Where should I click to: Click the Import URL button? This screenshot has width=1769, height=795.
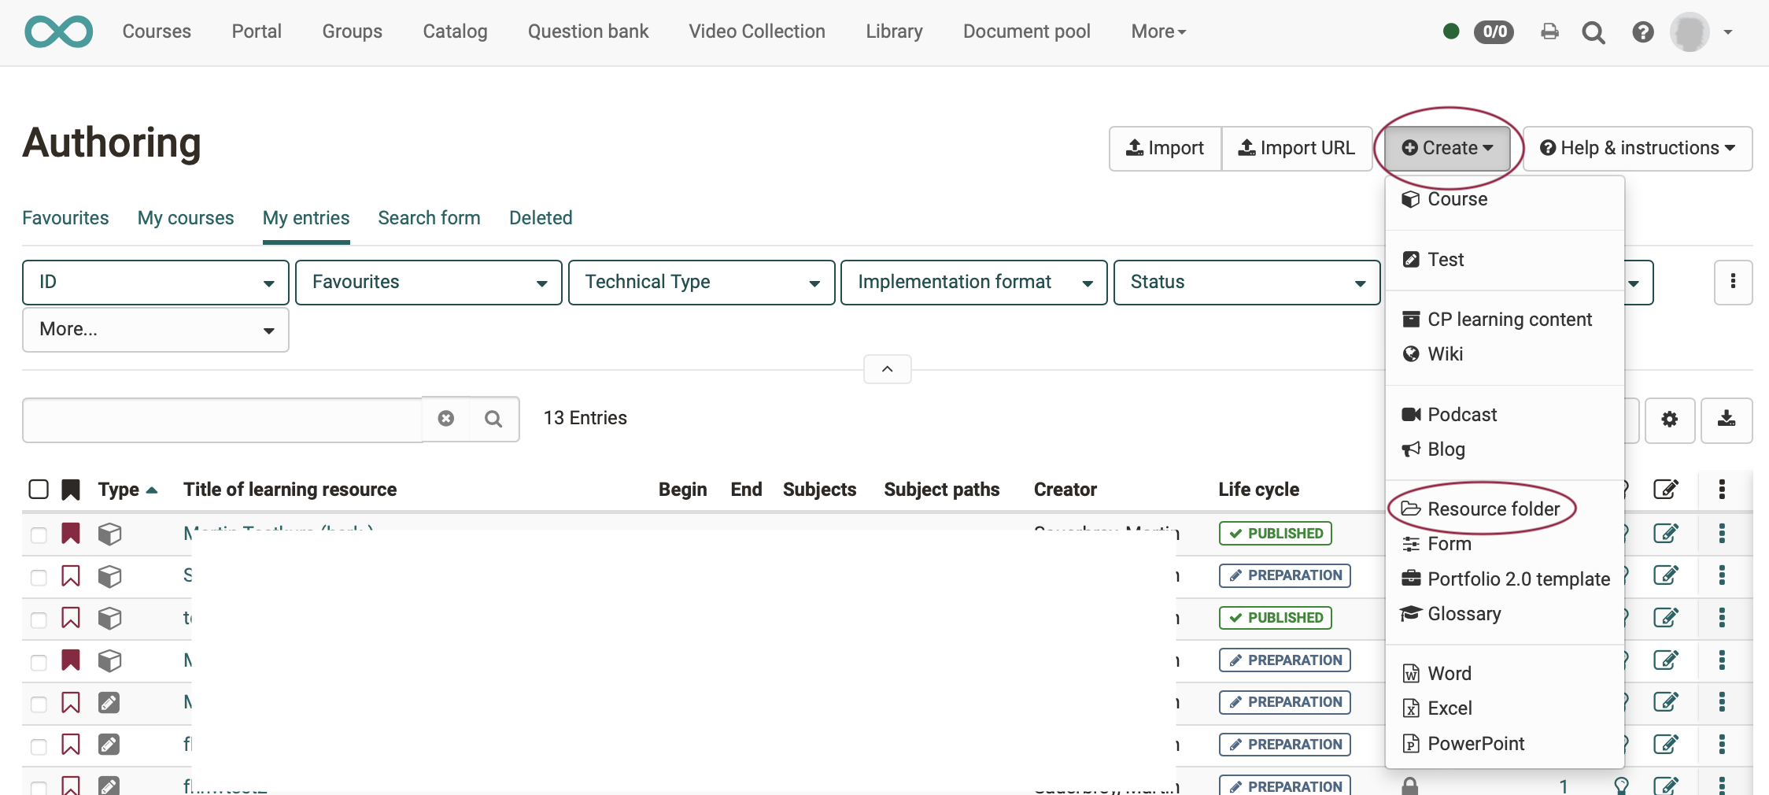click(1297, 148)
